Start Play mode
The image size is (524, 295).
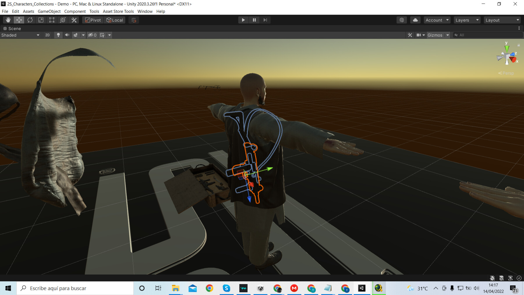(x=243, y=20)
